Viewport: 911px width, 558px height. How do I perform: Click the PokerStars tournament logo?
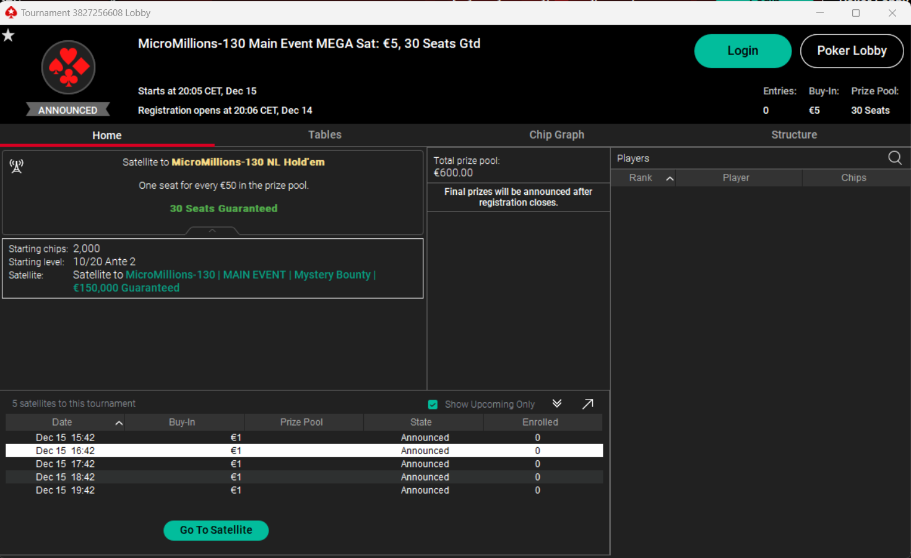pyautogui.click(x=68, y=67)
